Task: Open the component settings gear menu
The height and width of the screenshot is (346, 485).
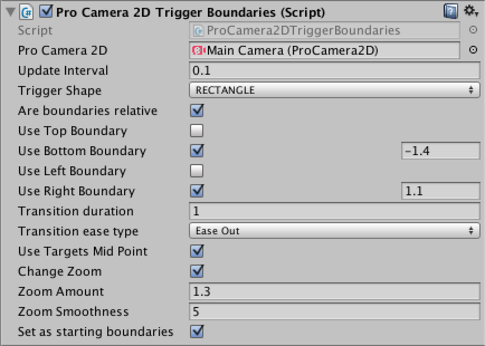Action: (x=471, y=11)
